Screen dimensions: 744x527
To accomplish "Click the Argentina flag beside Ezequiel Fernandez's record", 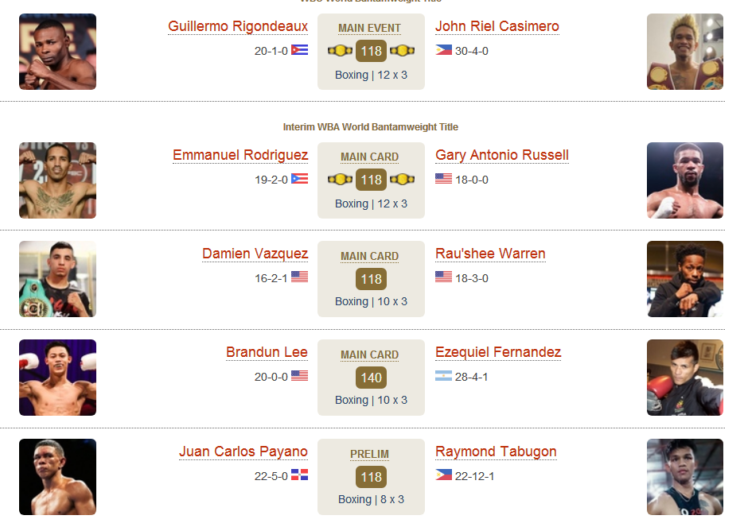I will (x=444, y=376).
